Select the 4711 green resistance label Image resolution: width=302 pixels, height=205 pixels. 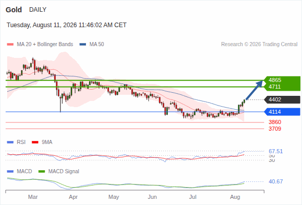pos(275,87)
